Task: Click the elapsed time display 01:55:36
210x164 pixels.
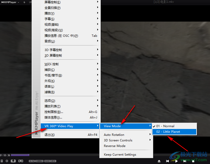Action: tap(5, 155)
